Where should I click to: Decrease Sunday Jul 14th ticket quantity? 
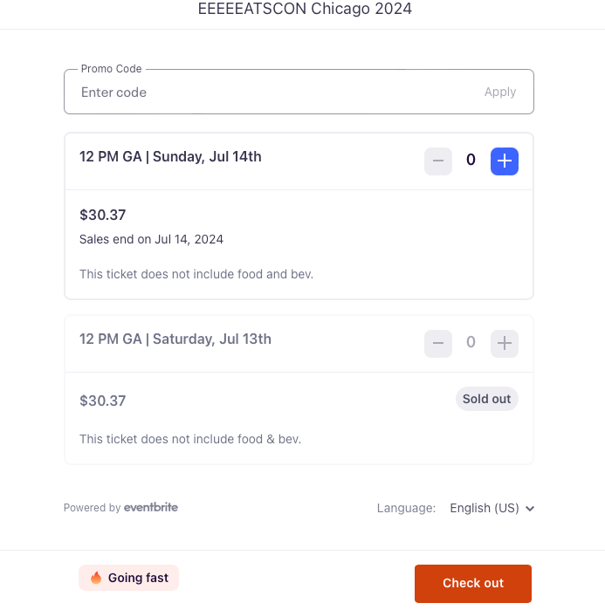438,161
